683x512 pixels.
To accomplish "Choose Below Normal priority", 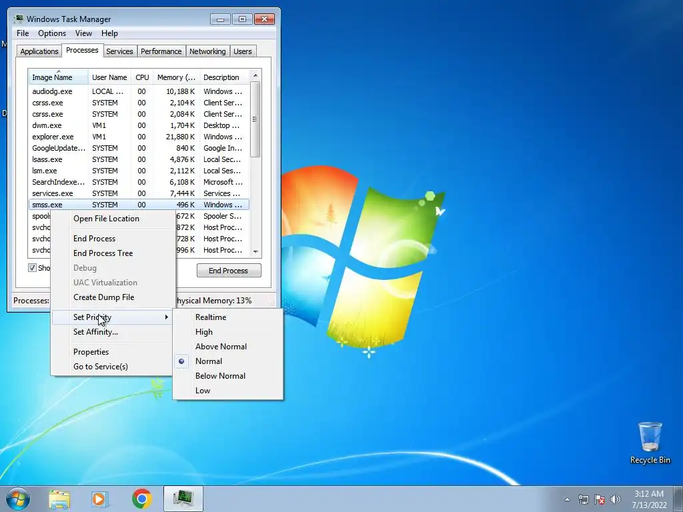I will click(x=228, y=376).
